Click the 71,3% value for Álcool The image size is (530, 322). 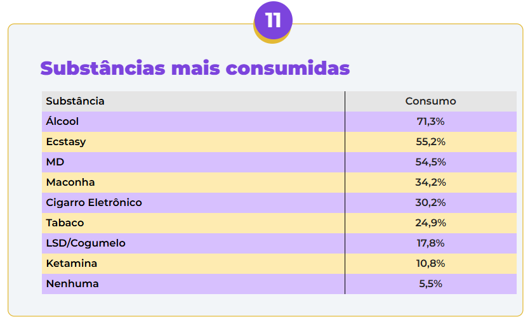(x=430, y=122)
